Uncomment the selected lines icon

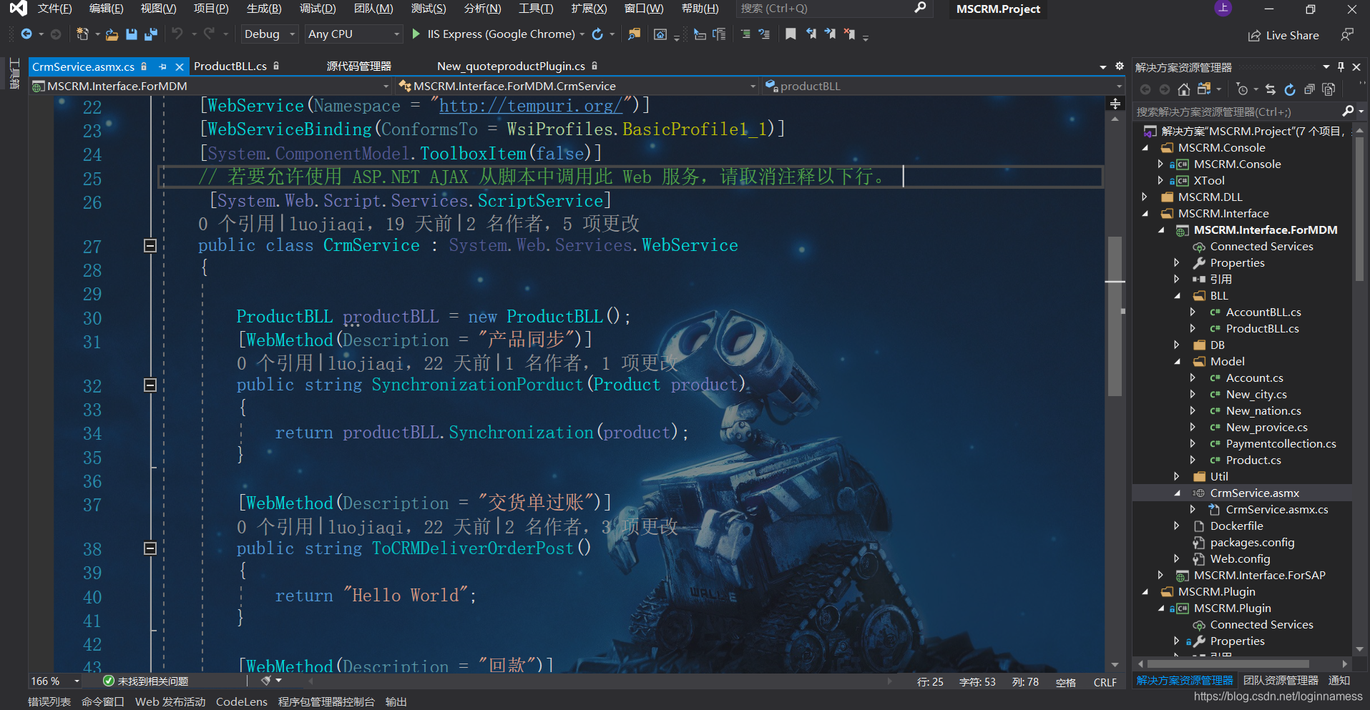[764, 34]
